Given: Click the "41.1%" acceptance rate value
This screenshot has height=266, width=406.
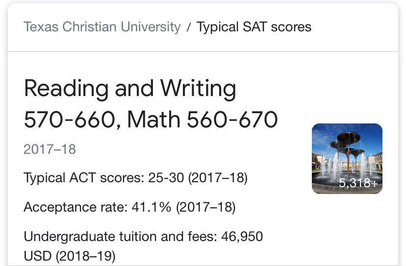Looking at the screenshot, I should click(151, 207).
